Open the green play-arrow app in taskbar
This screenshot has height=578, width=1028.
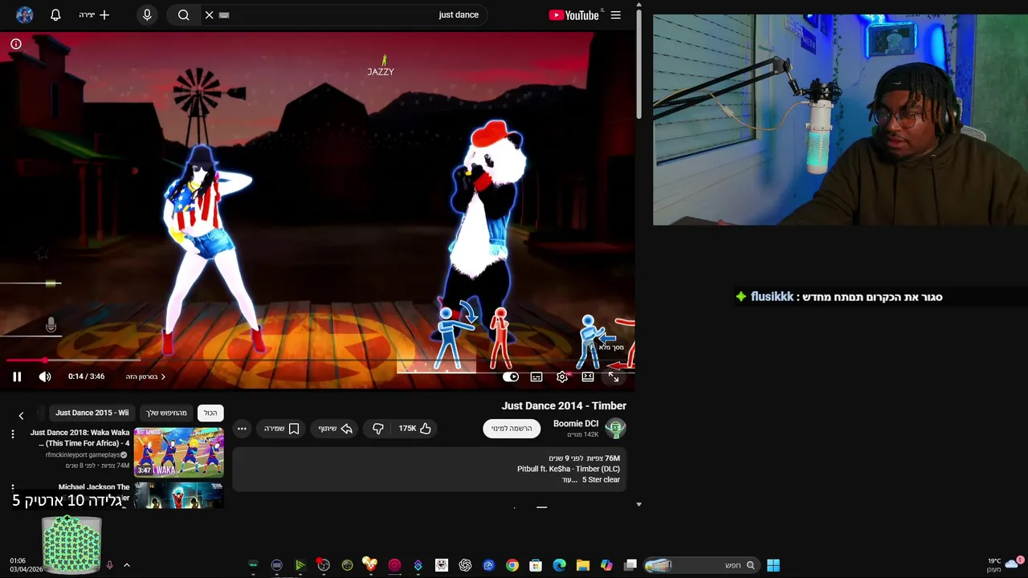300,565
